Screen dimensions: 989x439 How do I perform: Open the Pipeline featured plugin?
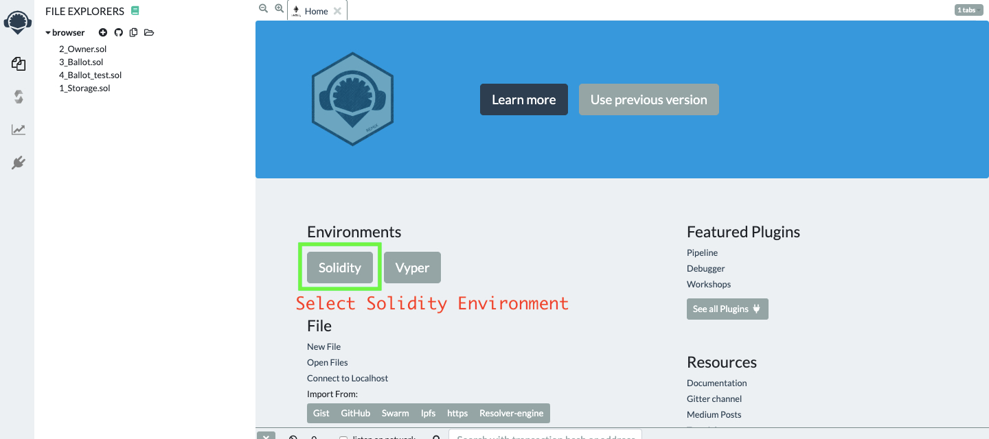pyautogui.click(x=702, y=253)
